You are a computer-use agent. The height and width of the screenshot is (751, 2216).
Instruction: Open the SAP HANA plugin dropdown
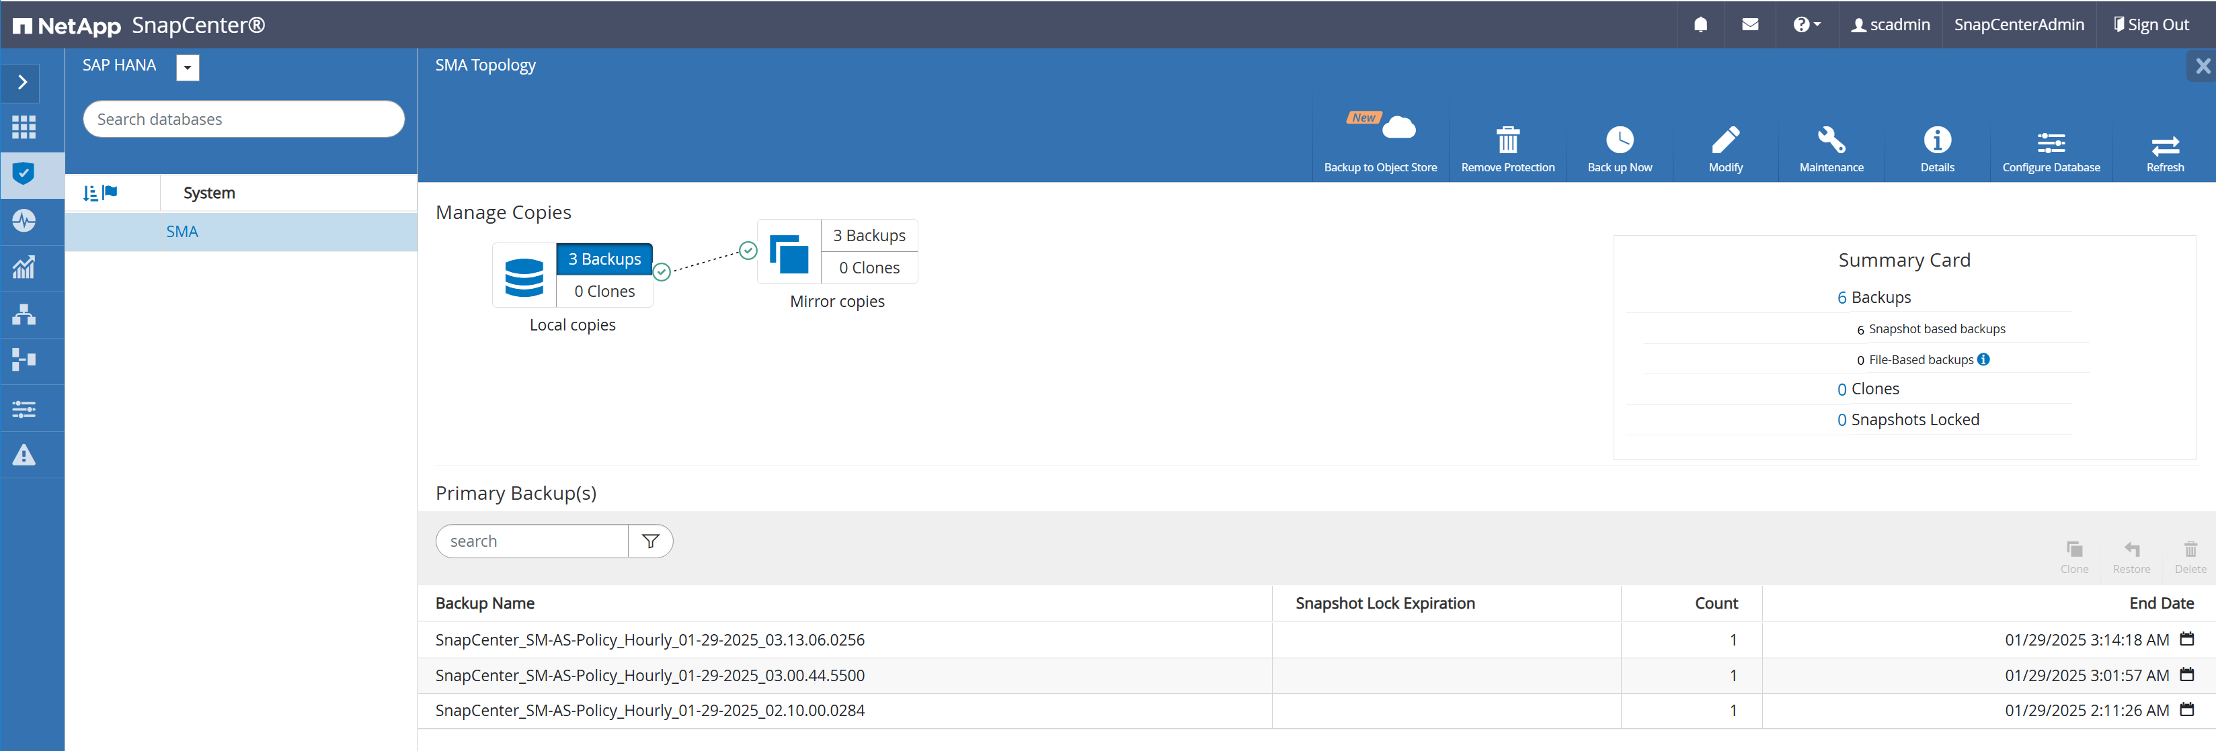click(188, 67)
